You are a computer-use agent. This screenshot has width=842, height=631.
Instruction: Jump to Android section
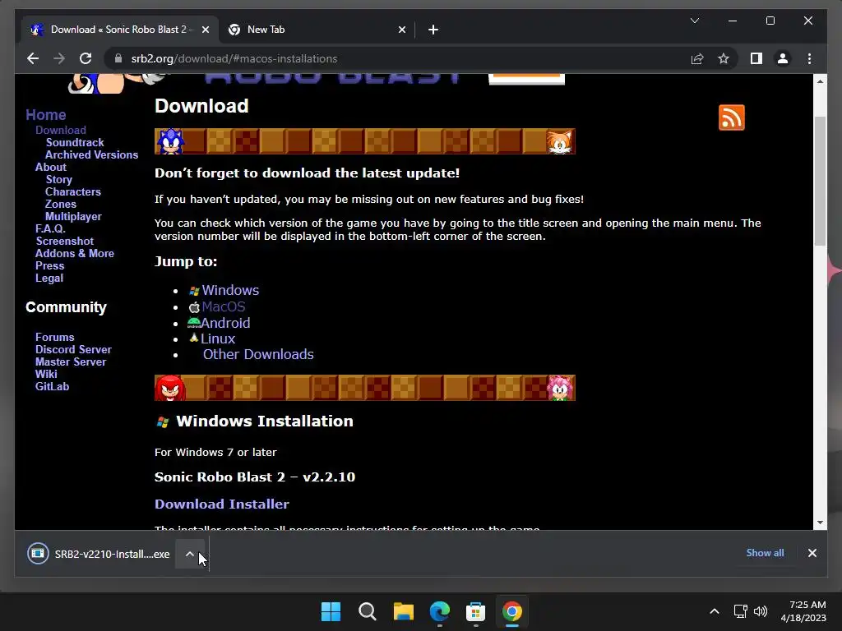[225, 323]
